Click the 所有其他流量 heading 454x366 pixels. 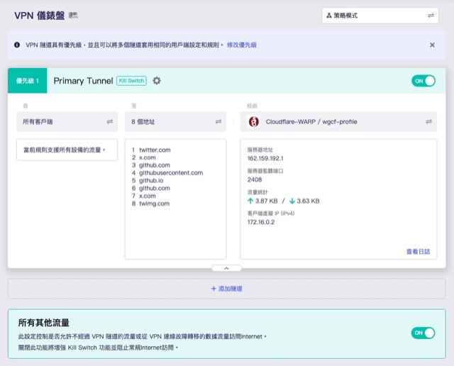tap(44, 323)
